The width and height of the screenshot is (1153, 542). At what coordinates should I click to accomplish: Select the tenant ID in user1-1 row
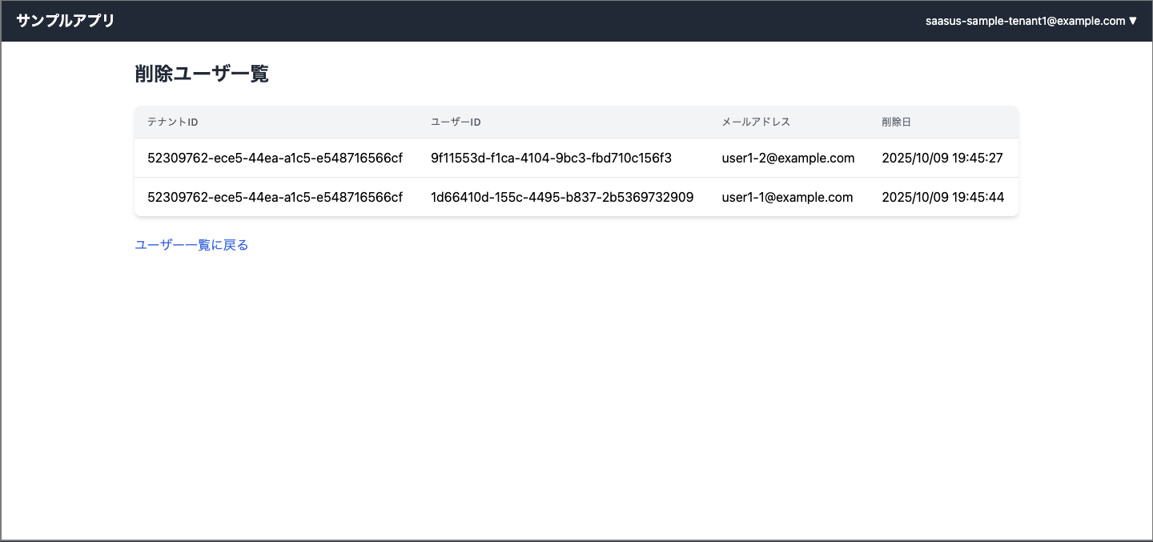275,197
